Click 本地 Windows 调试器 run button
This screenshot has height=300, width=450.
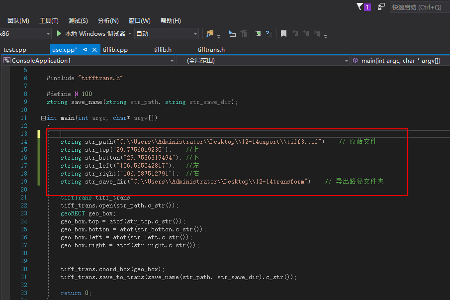(91, 34)
